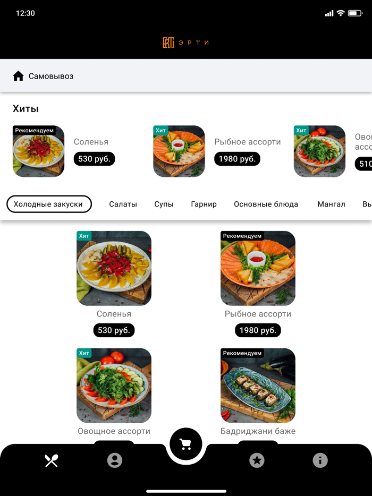Open the Гарнир category tab
The image size is (372, 496).
(x=204, y=204)
